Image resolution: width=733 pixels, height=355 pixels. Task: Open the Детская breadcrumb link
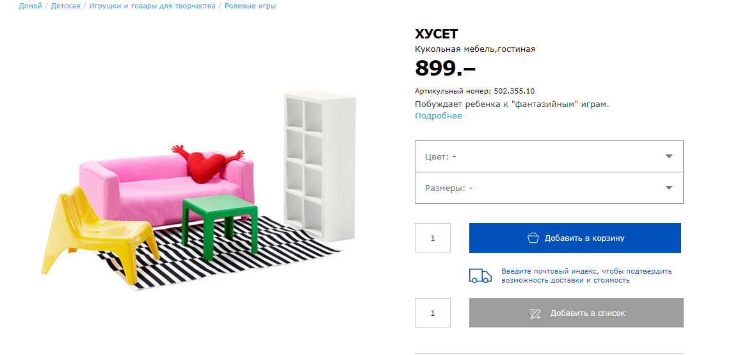65,6
